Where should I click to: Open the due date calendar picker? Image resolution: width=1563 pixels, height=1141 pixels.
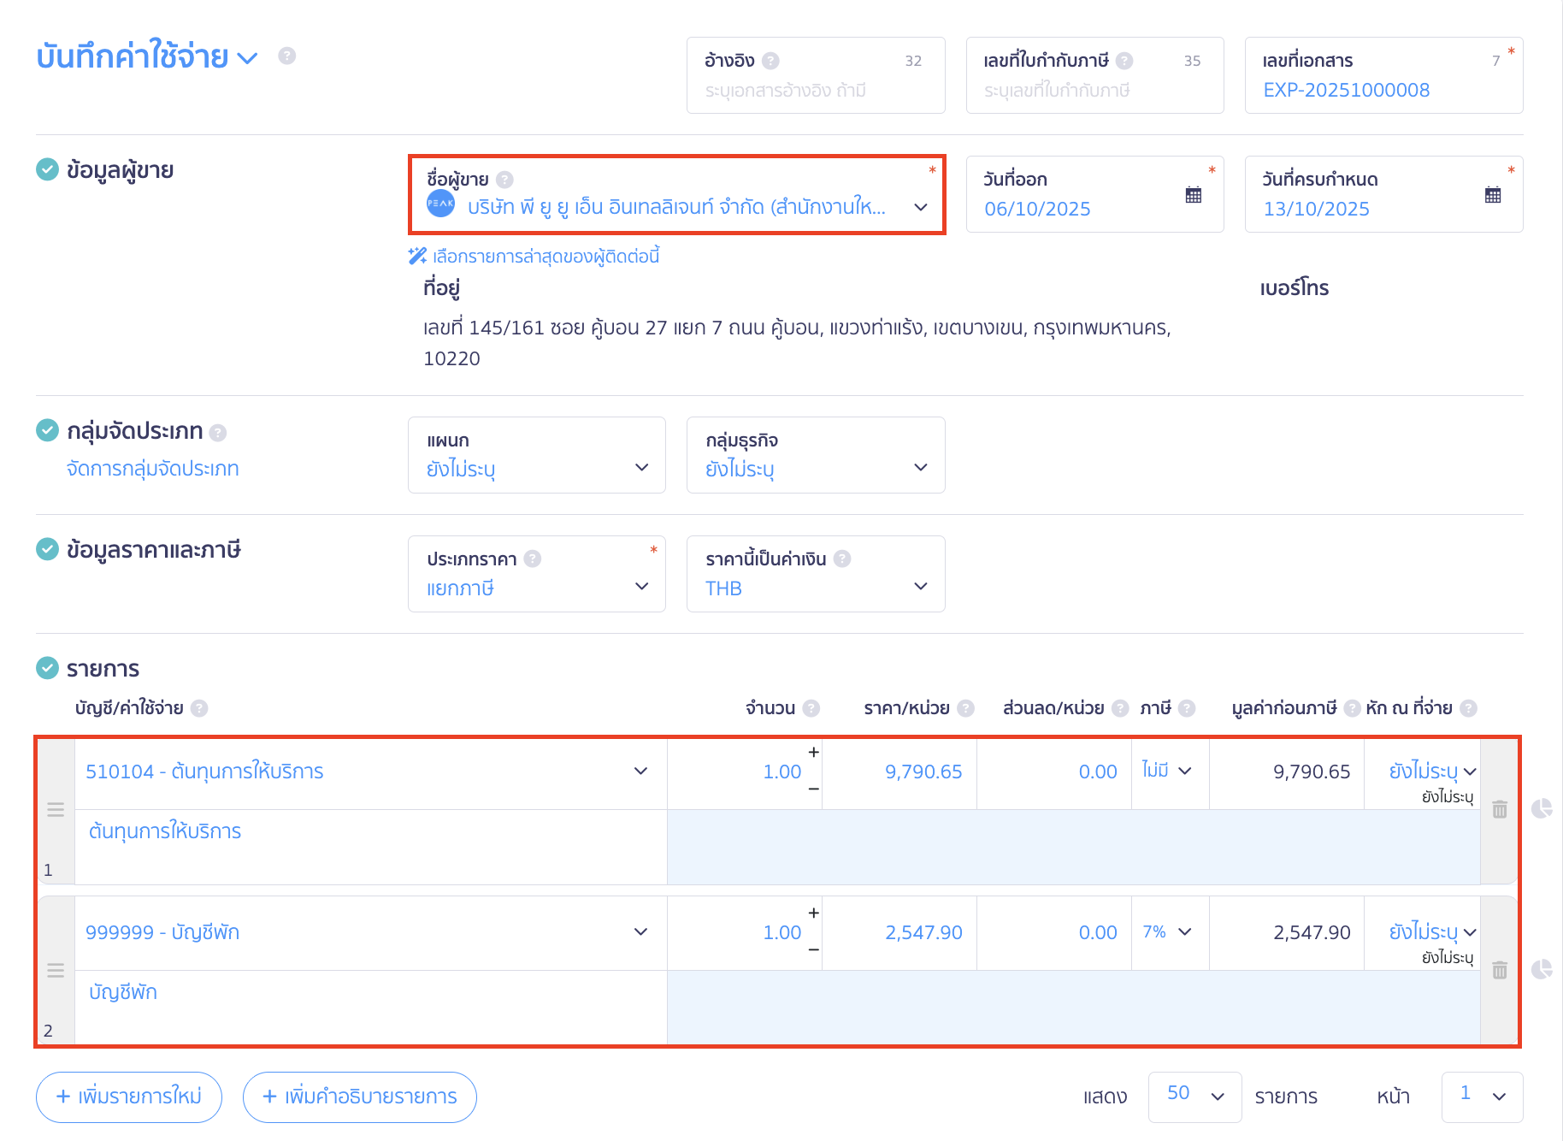1492,195
